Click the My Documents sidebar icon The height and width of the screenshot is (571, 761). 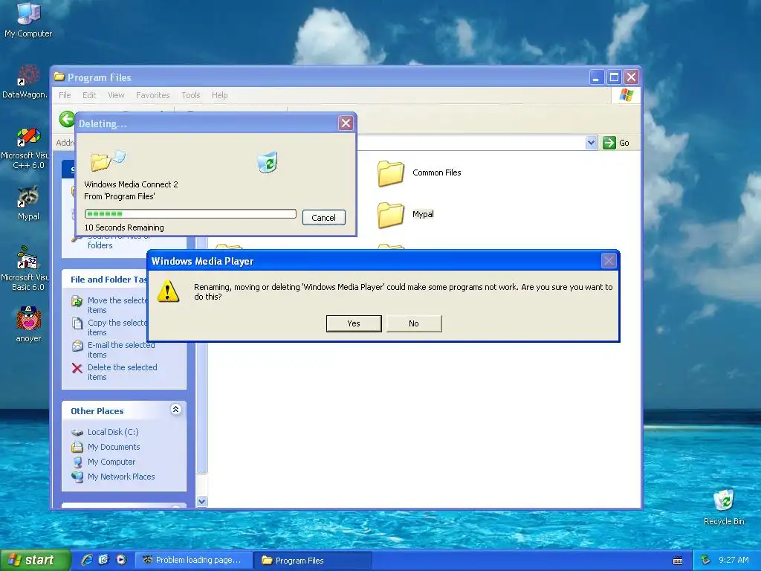77,447
